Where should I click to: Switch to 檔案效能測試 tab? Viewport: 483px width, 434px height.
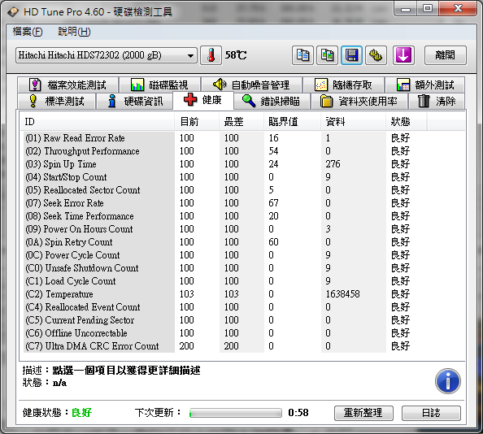(x=67, y=85)
